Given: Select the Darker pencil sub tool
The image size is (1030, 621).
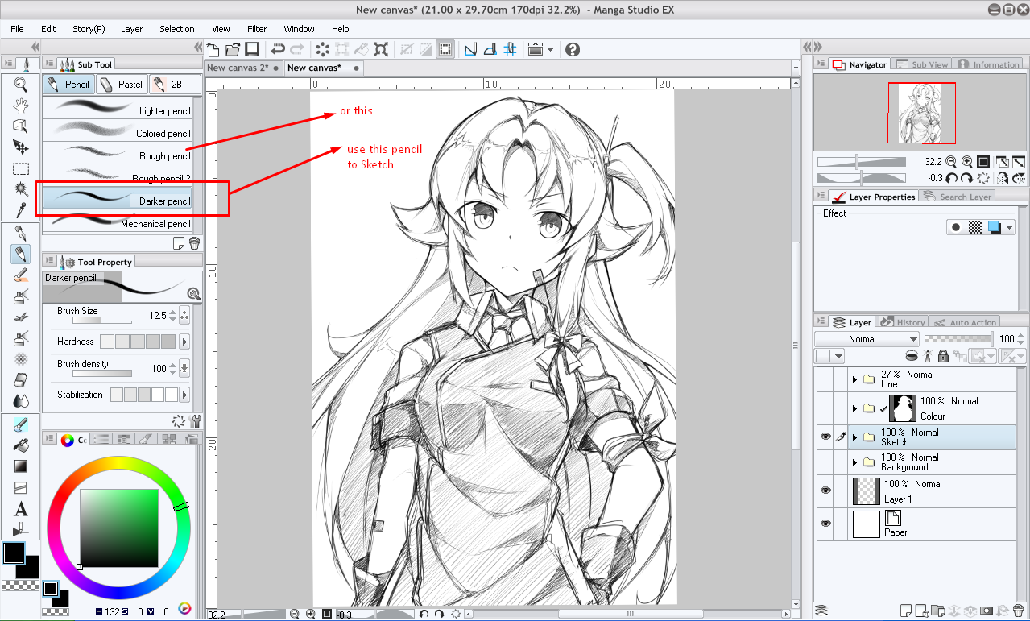Looking at the screenshot, I should [121, 200].
